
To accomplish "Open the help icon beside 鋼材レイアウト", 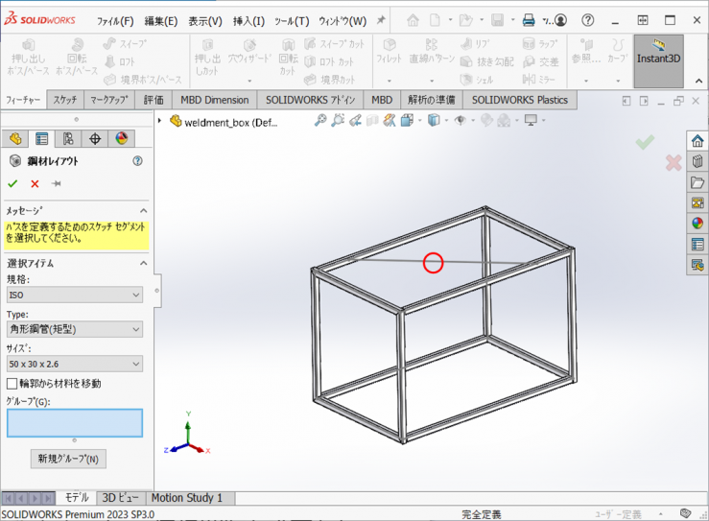I will [138, 161].
